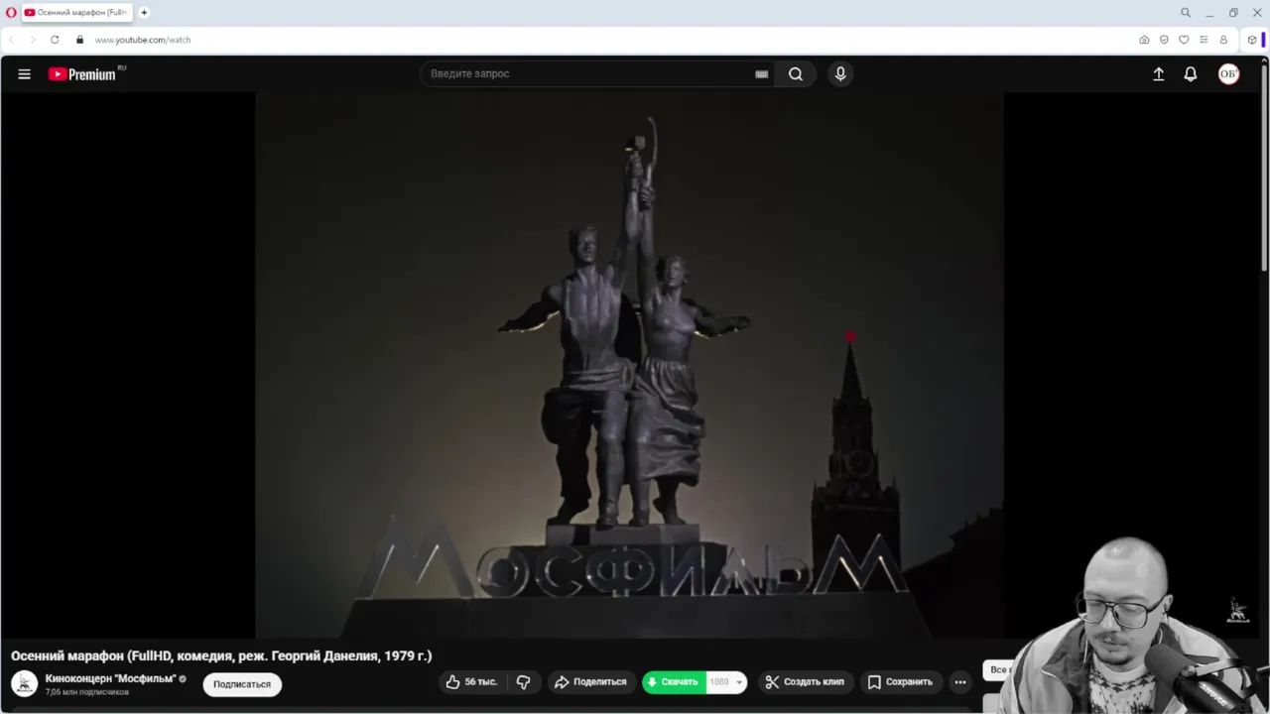The width and height of the screenshot is (1270, 714).
Task: Switch to the Осенний марафон tab
Action: [x=76, y=13]
